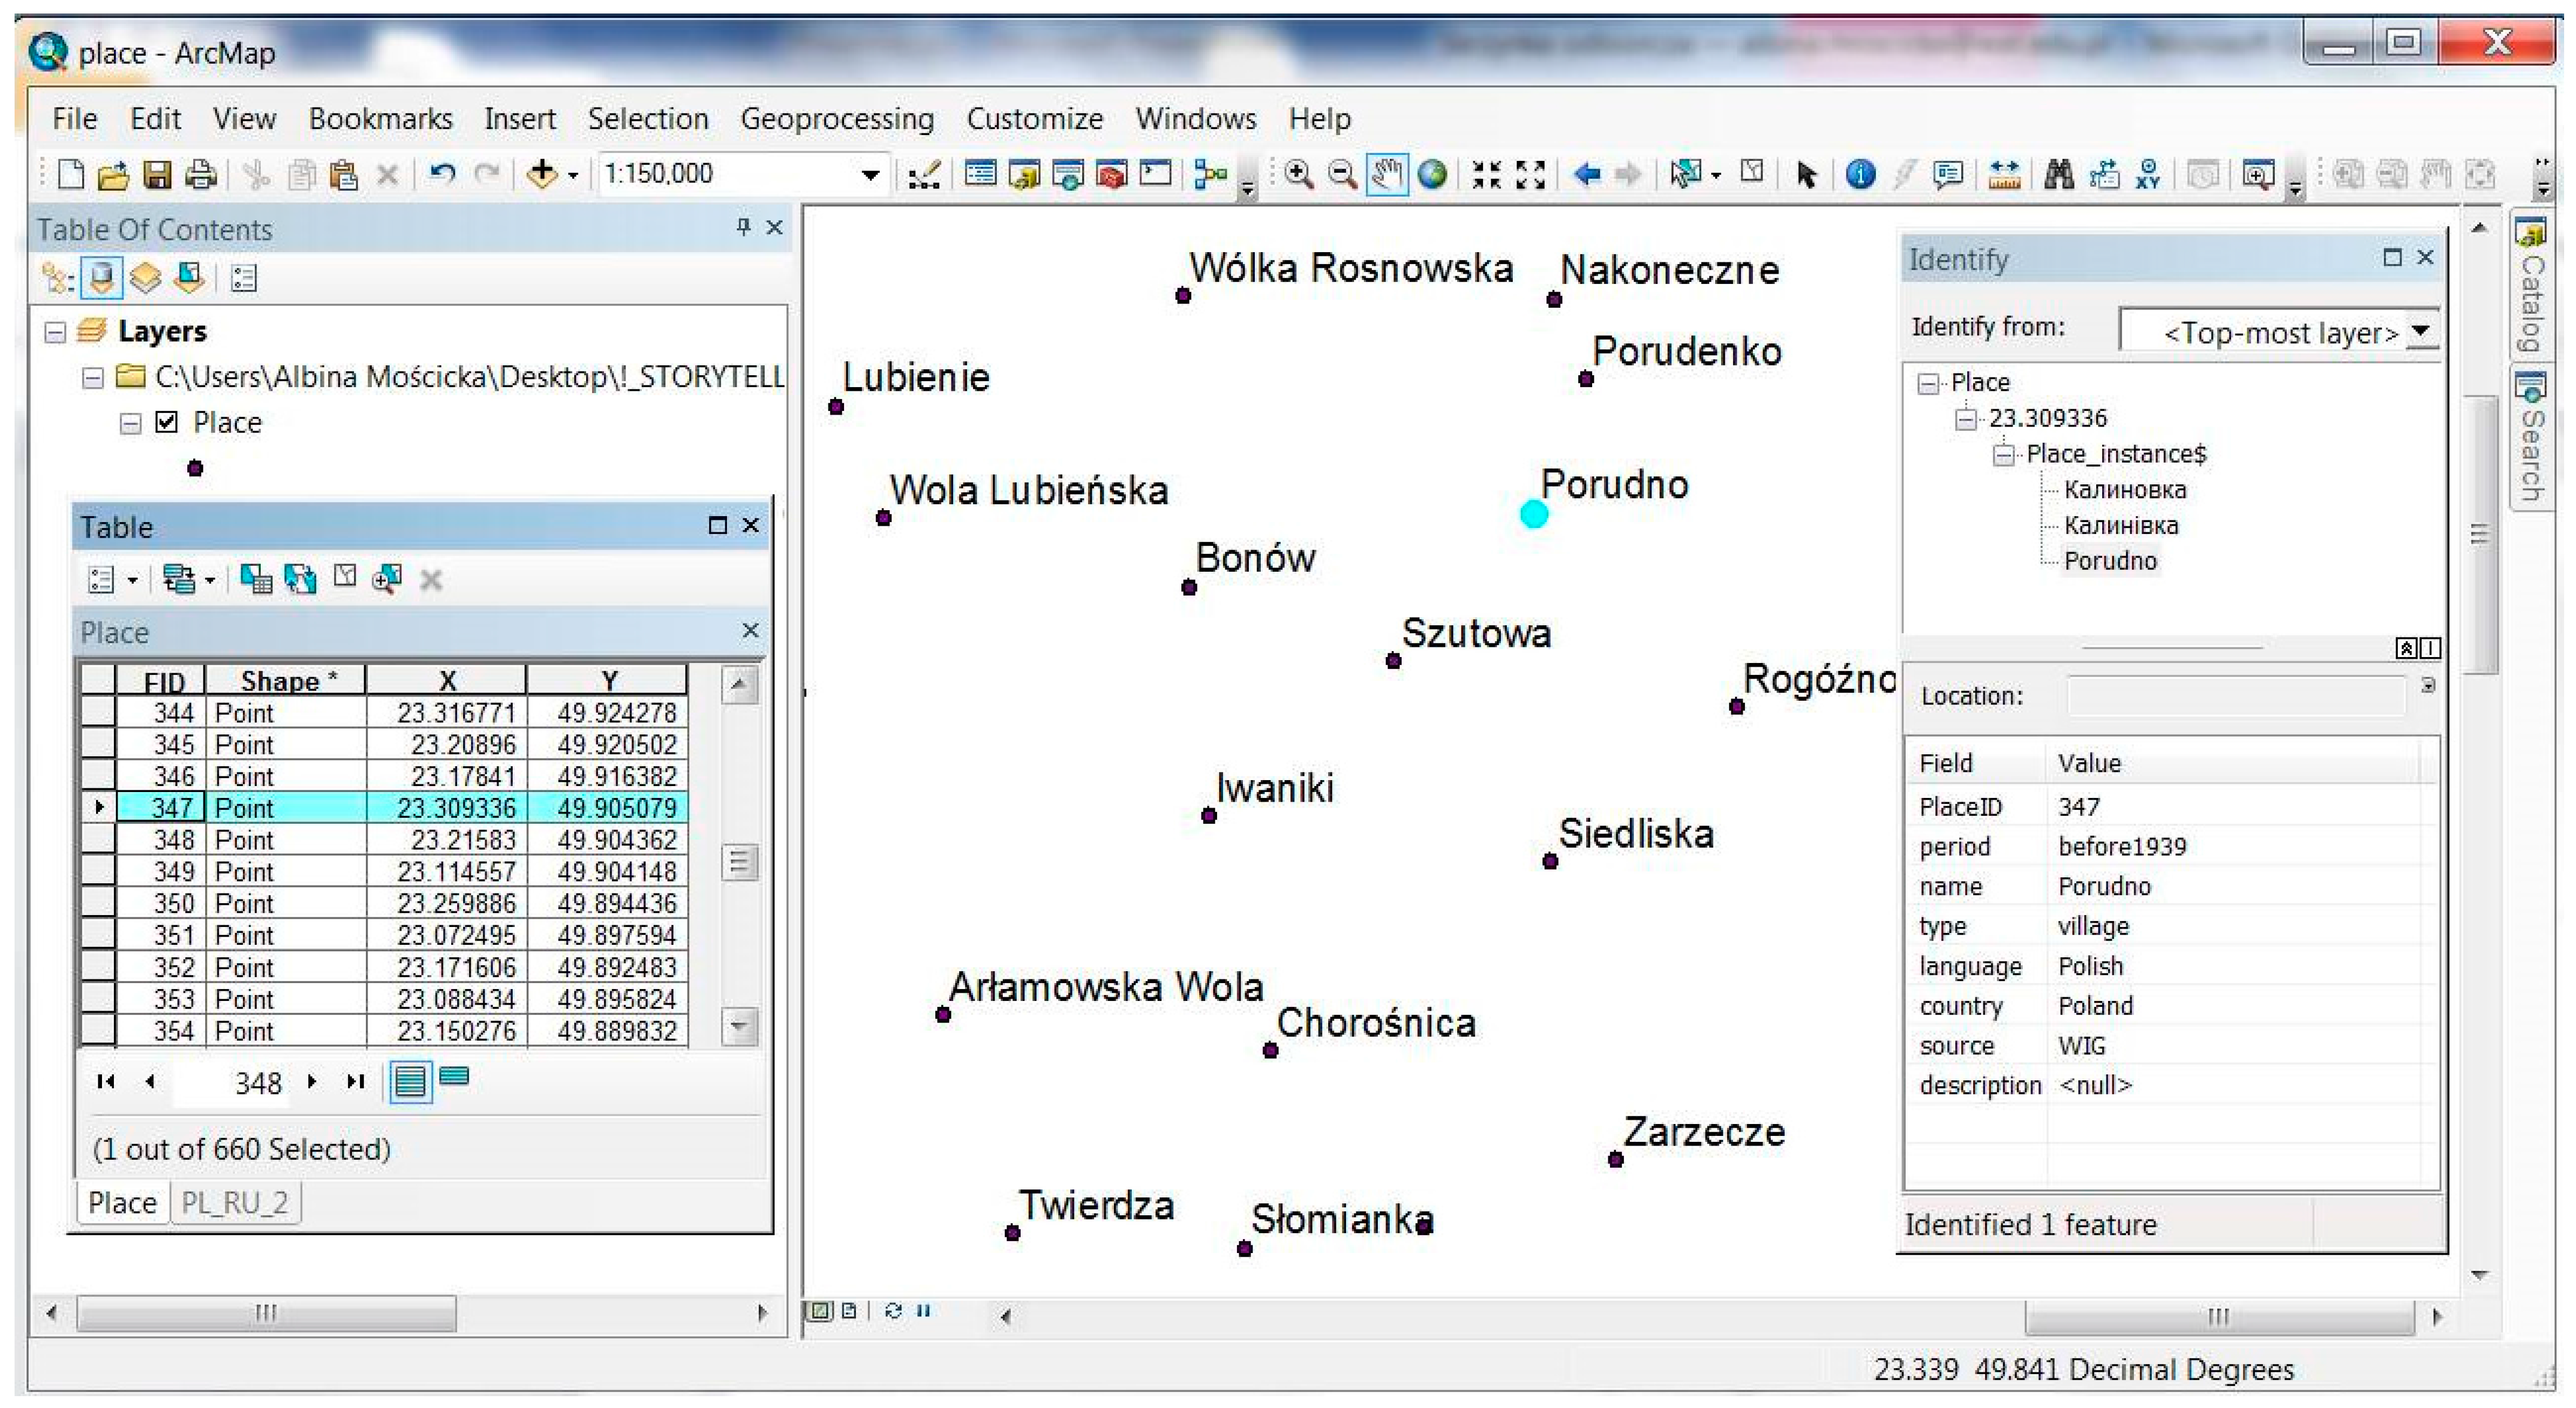The height and width of the screenshot is (1408, 2576).
Task: Click the Undo arrow icon
Action: [441, 175]
